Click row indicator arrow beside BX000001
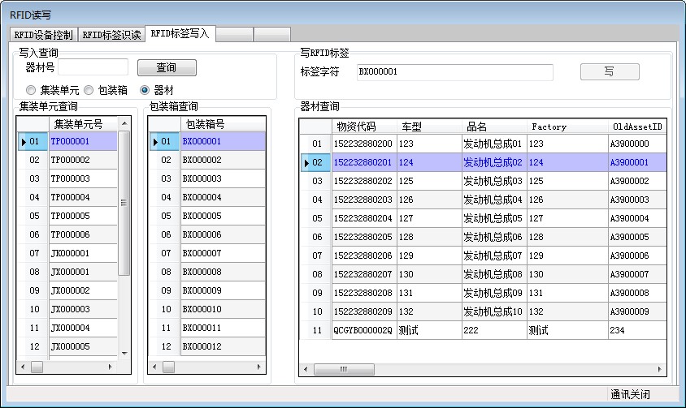The width and height of the screenshot is (686, 408). 154,142
